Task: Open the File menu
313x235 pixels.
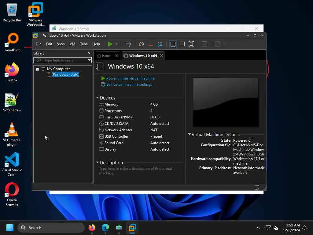Action: pos(39,44)
